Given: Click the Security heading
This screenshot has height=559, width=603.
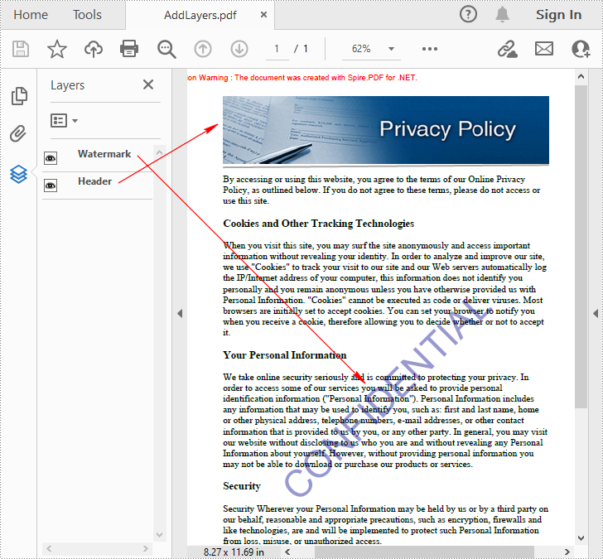Looking at the screenshot, I should coord(242,486).
